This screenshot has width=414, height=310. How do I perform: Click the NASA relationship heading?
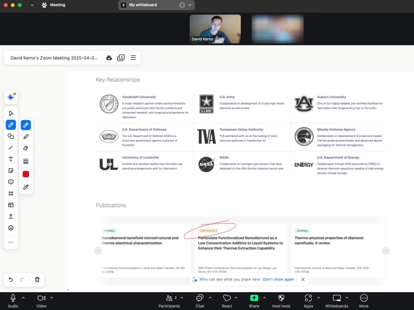(x=224, y=157)
